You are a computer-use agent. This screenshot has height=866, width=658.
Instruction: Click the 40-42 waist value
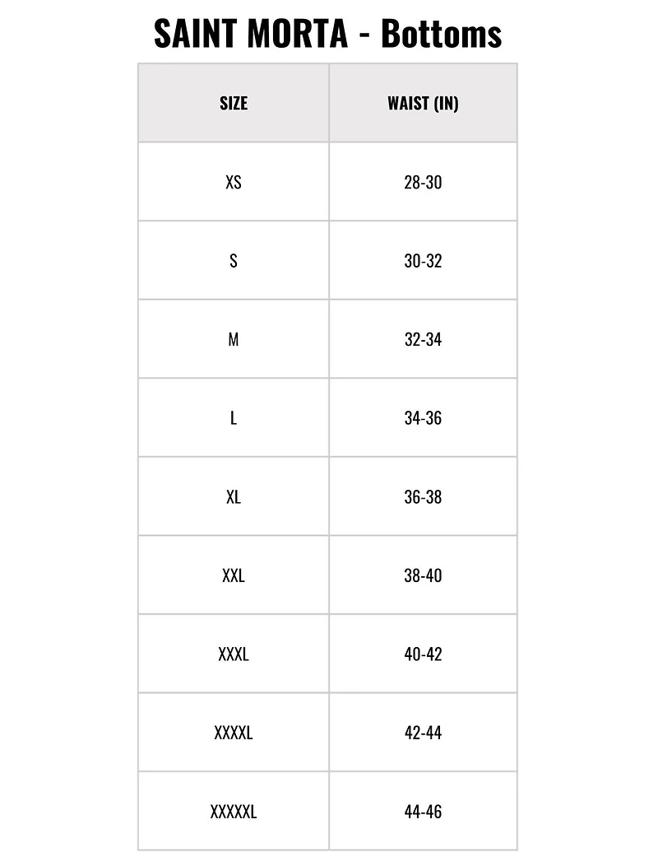423,654
